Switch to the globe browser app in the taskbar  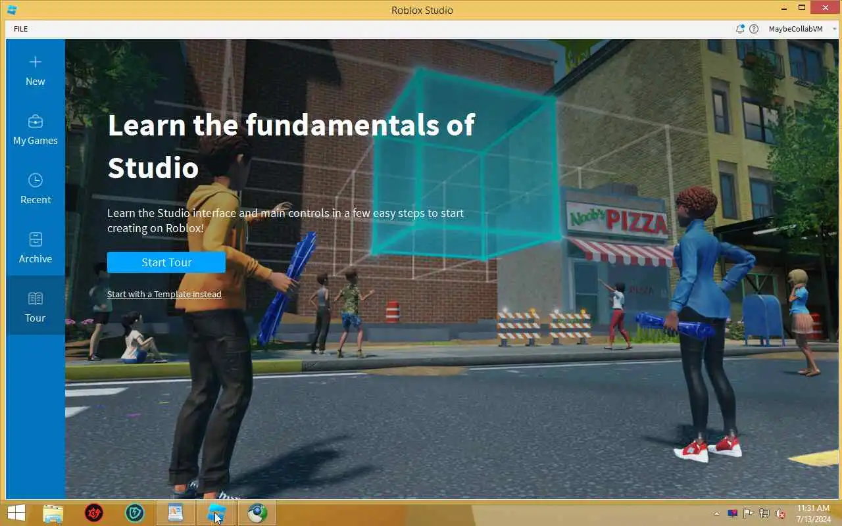[x=257, y=513]
